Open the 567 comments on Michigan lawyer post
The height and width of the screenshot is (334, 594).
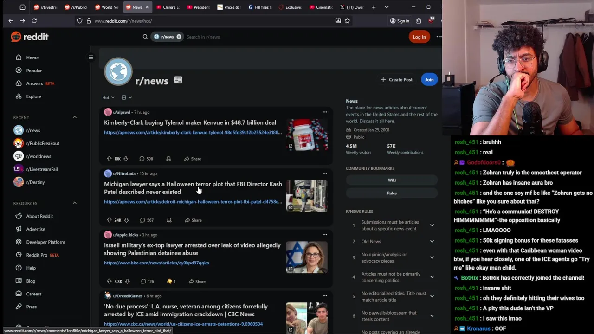tap(147, 220)
